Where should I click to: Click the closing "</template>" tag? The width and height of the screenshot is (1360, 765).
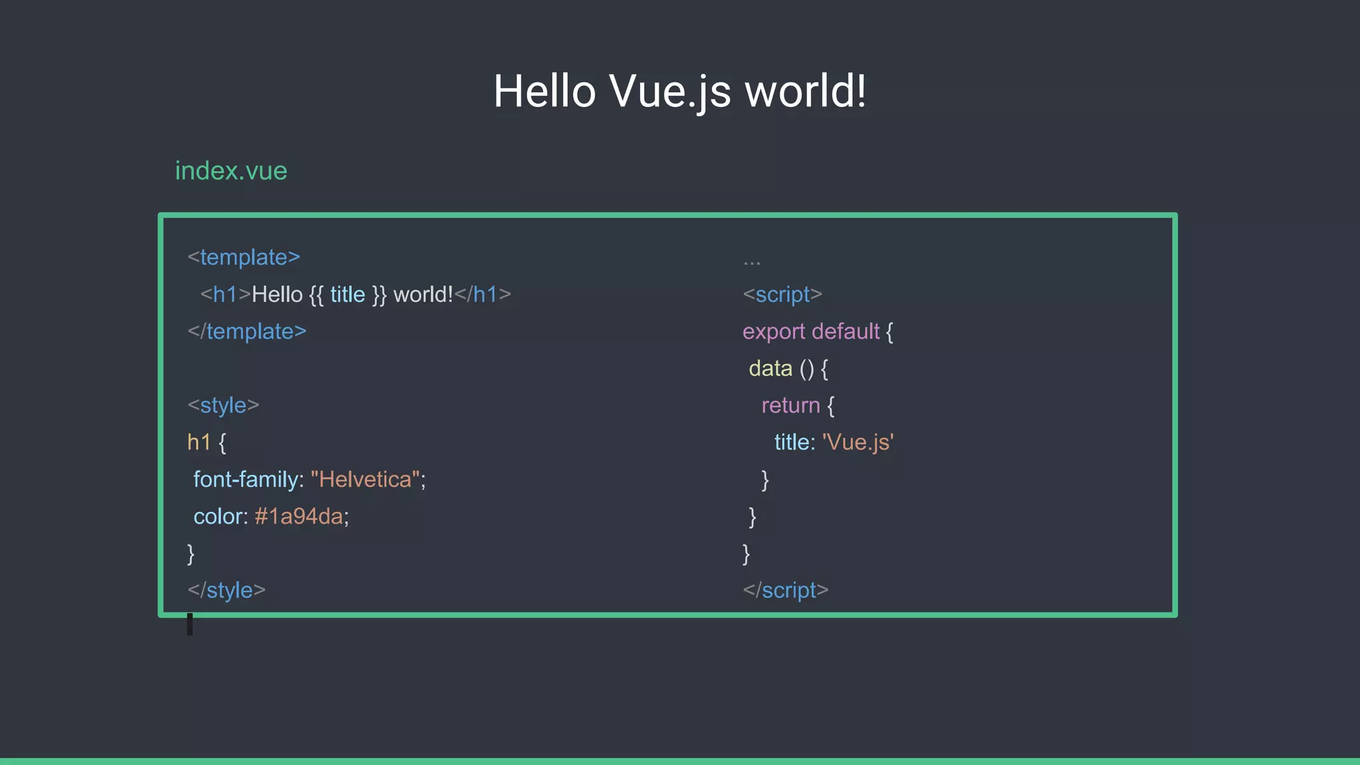(x=247, y=331)
